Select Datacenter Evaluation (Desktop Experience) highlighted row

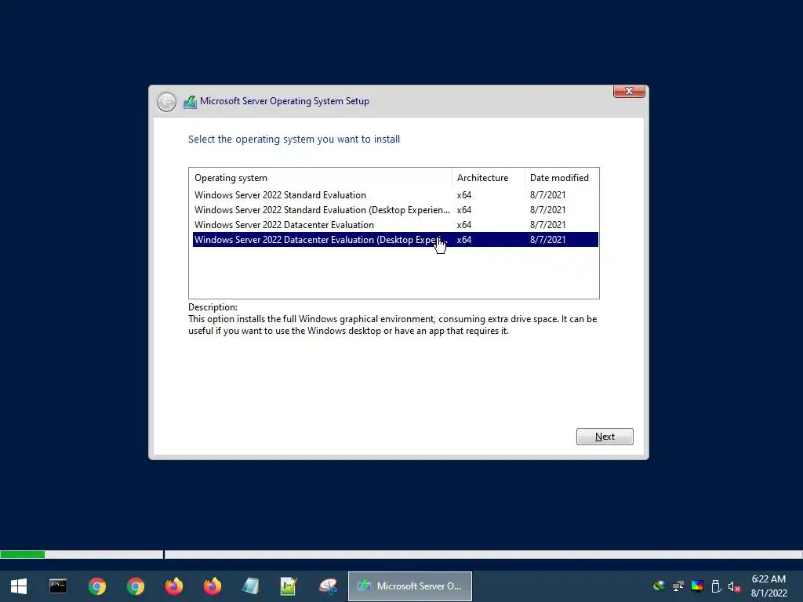pos(395,240)
